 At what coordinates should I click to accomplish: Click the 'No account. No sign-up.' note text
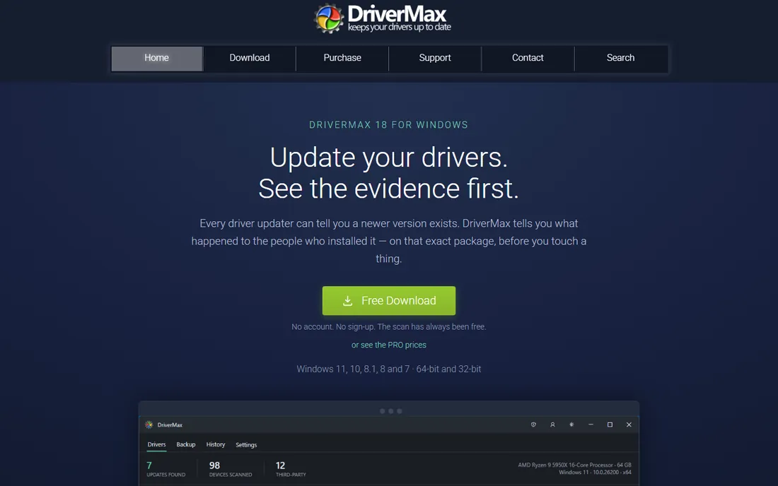coord(333,327)
